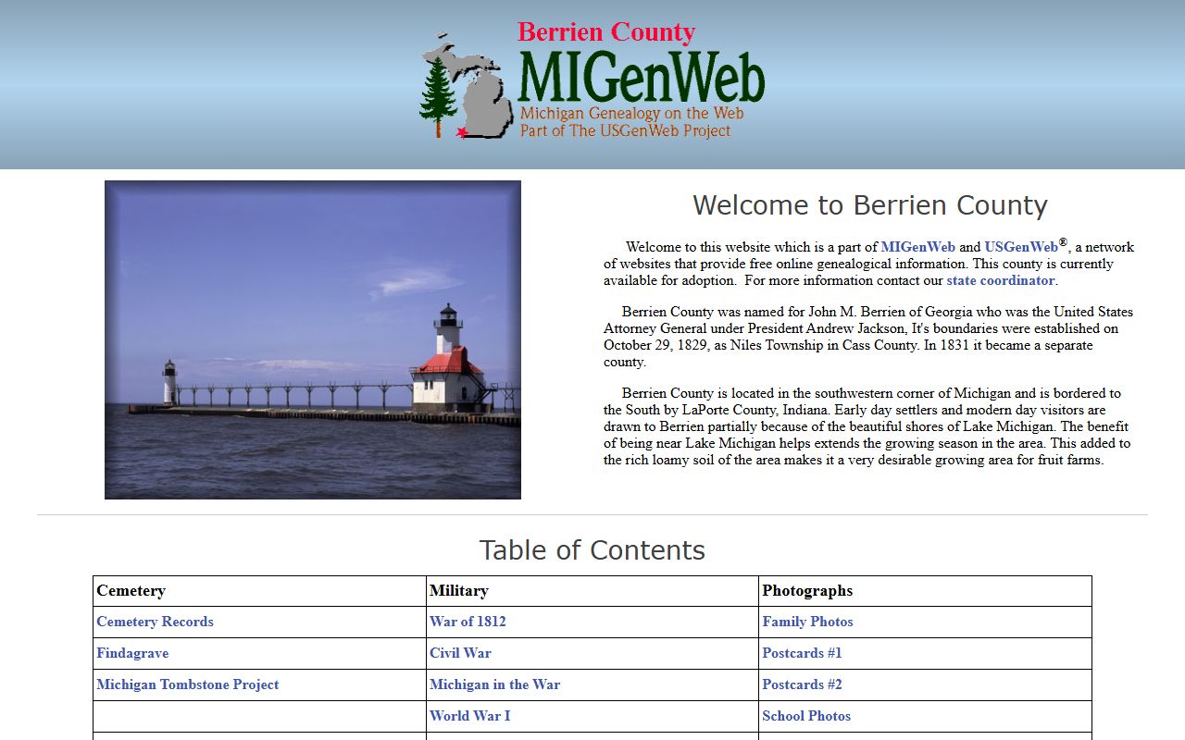The width and height of the screenshot is (1185, 740).
Task: Contact the state coordinator link
Action: (1000, 280)
